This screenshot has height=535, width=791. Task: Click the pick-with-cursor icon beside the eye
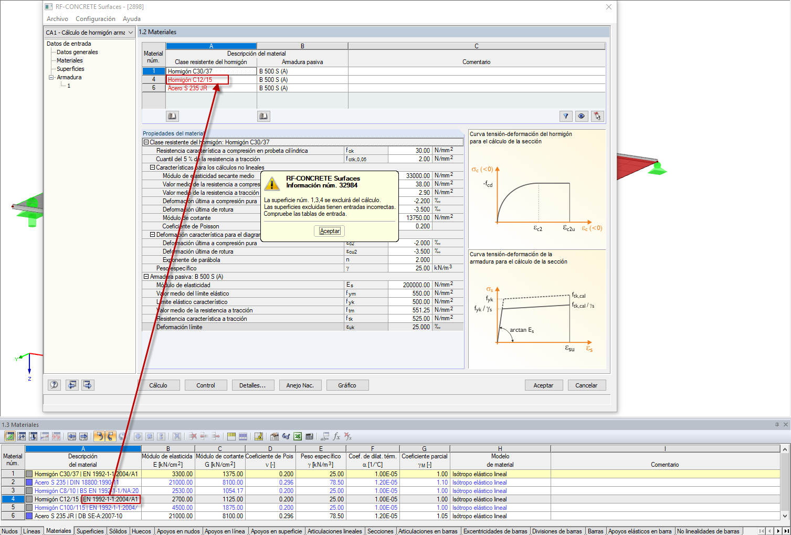tap(597, 116)
